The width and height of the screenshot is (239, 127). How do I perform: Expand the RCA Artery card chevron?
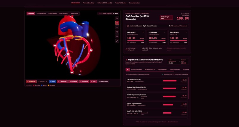tap(186, 32)
